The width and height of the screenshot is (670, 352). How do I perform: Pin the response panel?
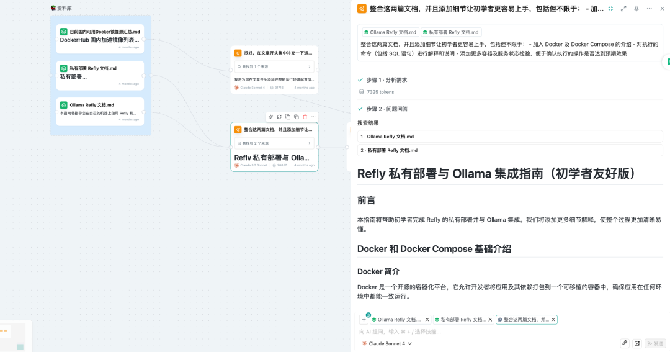(636, 9)
